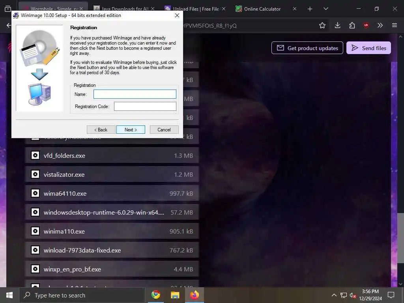The image size is (404, 303).
Task: Open the Firefox downloads panel
Action: 338,25
